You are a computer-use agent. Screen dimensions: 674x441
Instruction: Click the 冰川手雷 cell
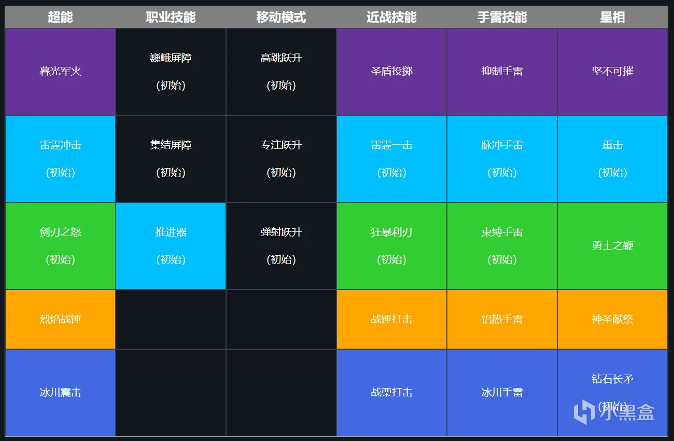(502, 393)
